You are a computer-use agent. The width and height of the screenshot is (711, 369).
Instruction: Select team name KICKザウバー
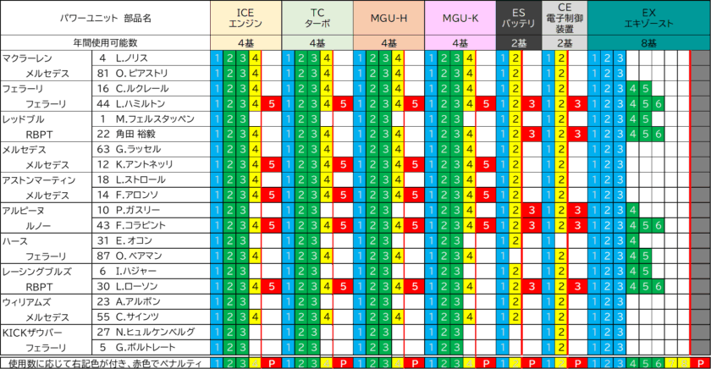(x=32, y=333)
